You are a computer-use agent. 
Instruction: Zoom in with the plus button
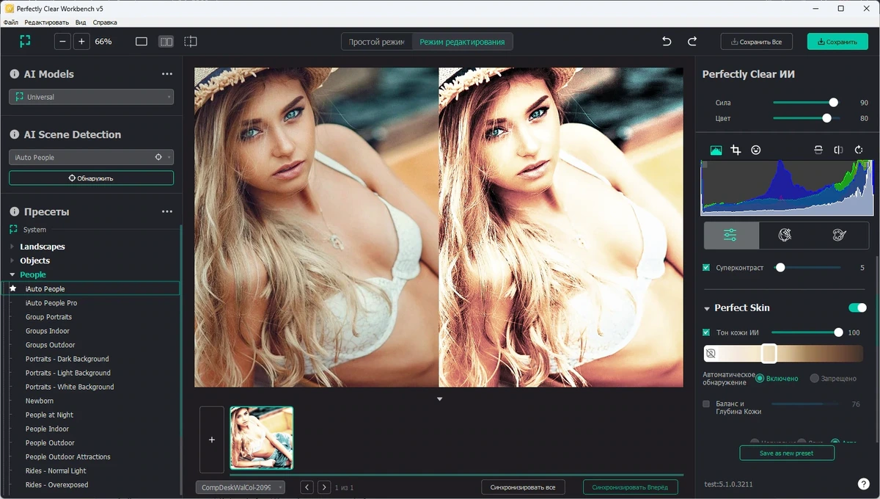[81, 42]
